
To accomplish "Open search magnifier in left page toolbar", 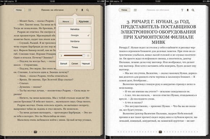I will [88, 10].
